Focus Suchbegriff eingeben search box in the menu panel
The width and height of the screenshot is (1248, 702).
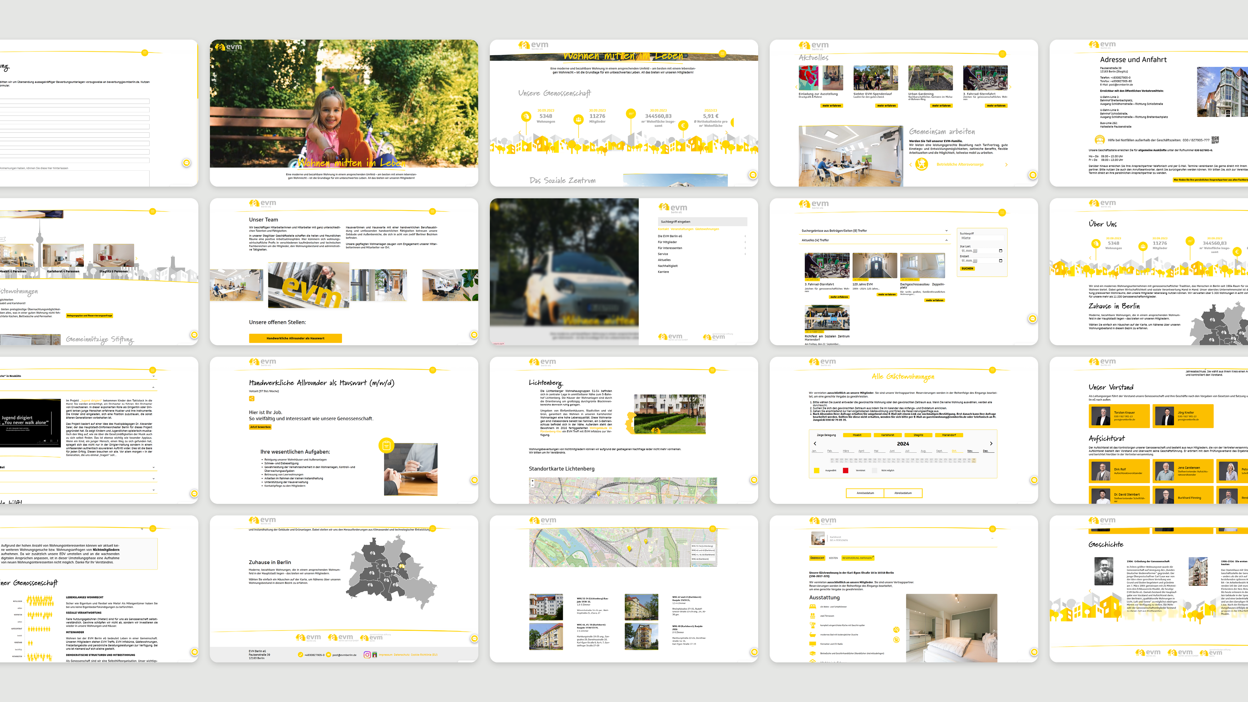(x=703, y=222)
